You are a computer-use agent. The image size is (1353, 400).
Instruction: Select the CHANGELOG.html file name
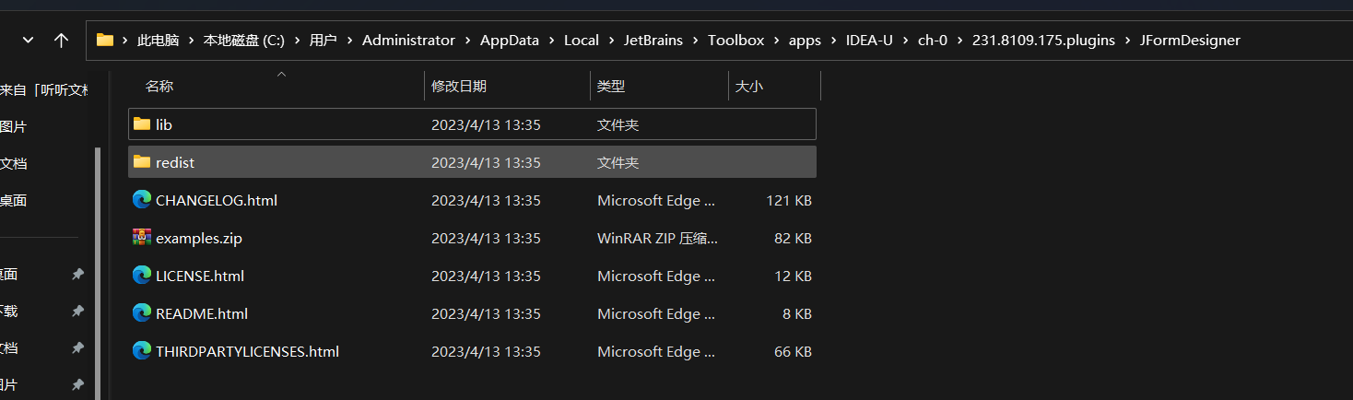tap(217, 200)
